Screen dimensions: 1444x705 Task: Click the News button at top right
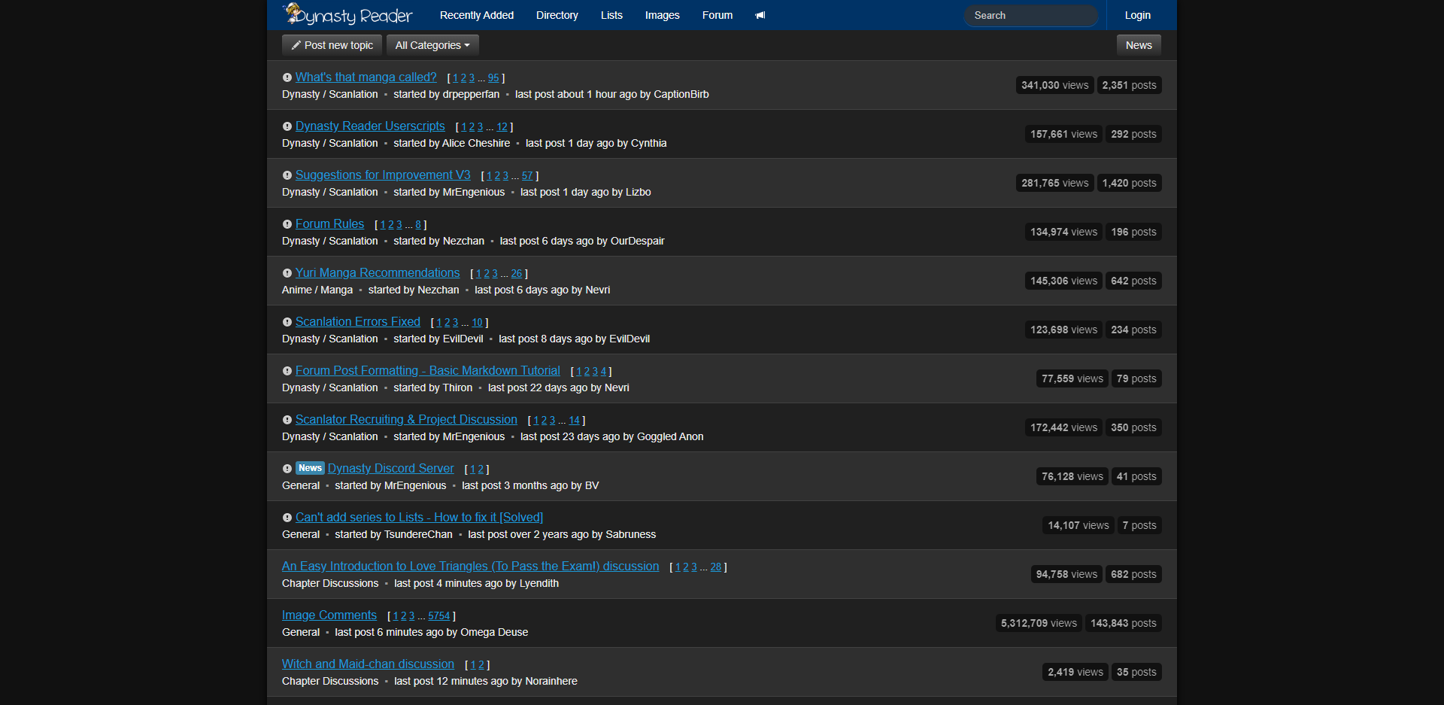tap(1139, 45)
